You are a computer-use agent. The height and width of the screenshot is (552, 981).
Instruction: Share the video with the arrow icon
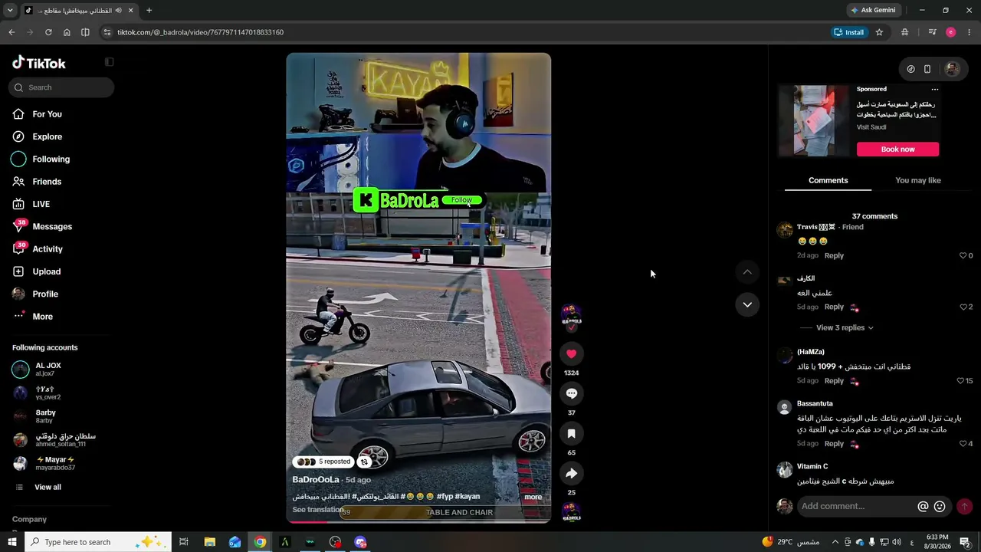[571, 473]
